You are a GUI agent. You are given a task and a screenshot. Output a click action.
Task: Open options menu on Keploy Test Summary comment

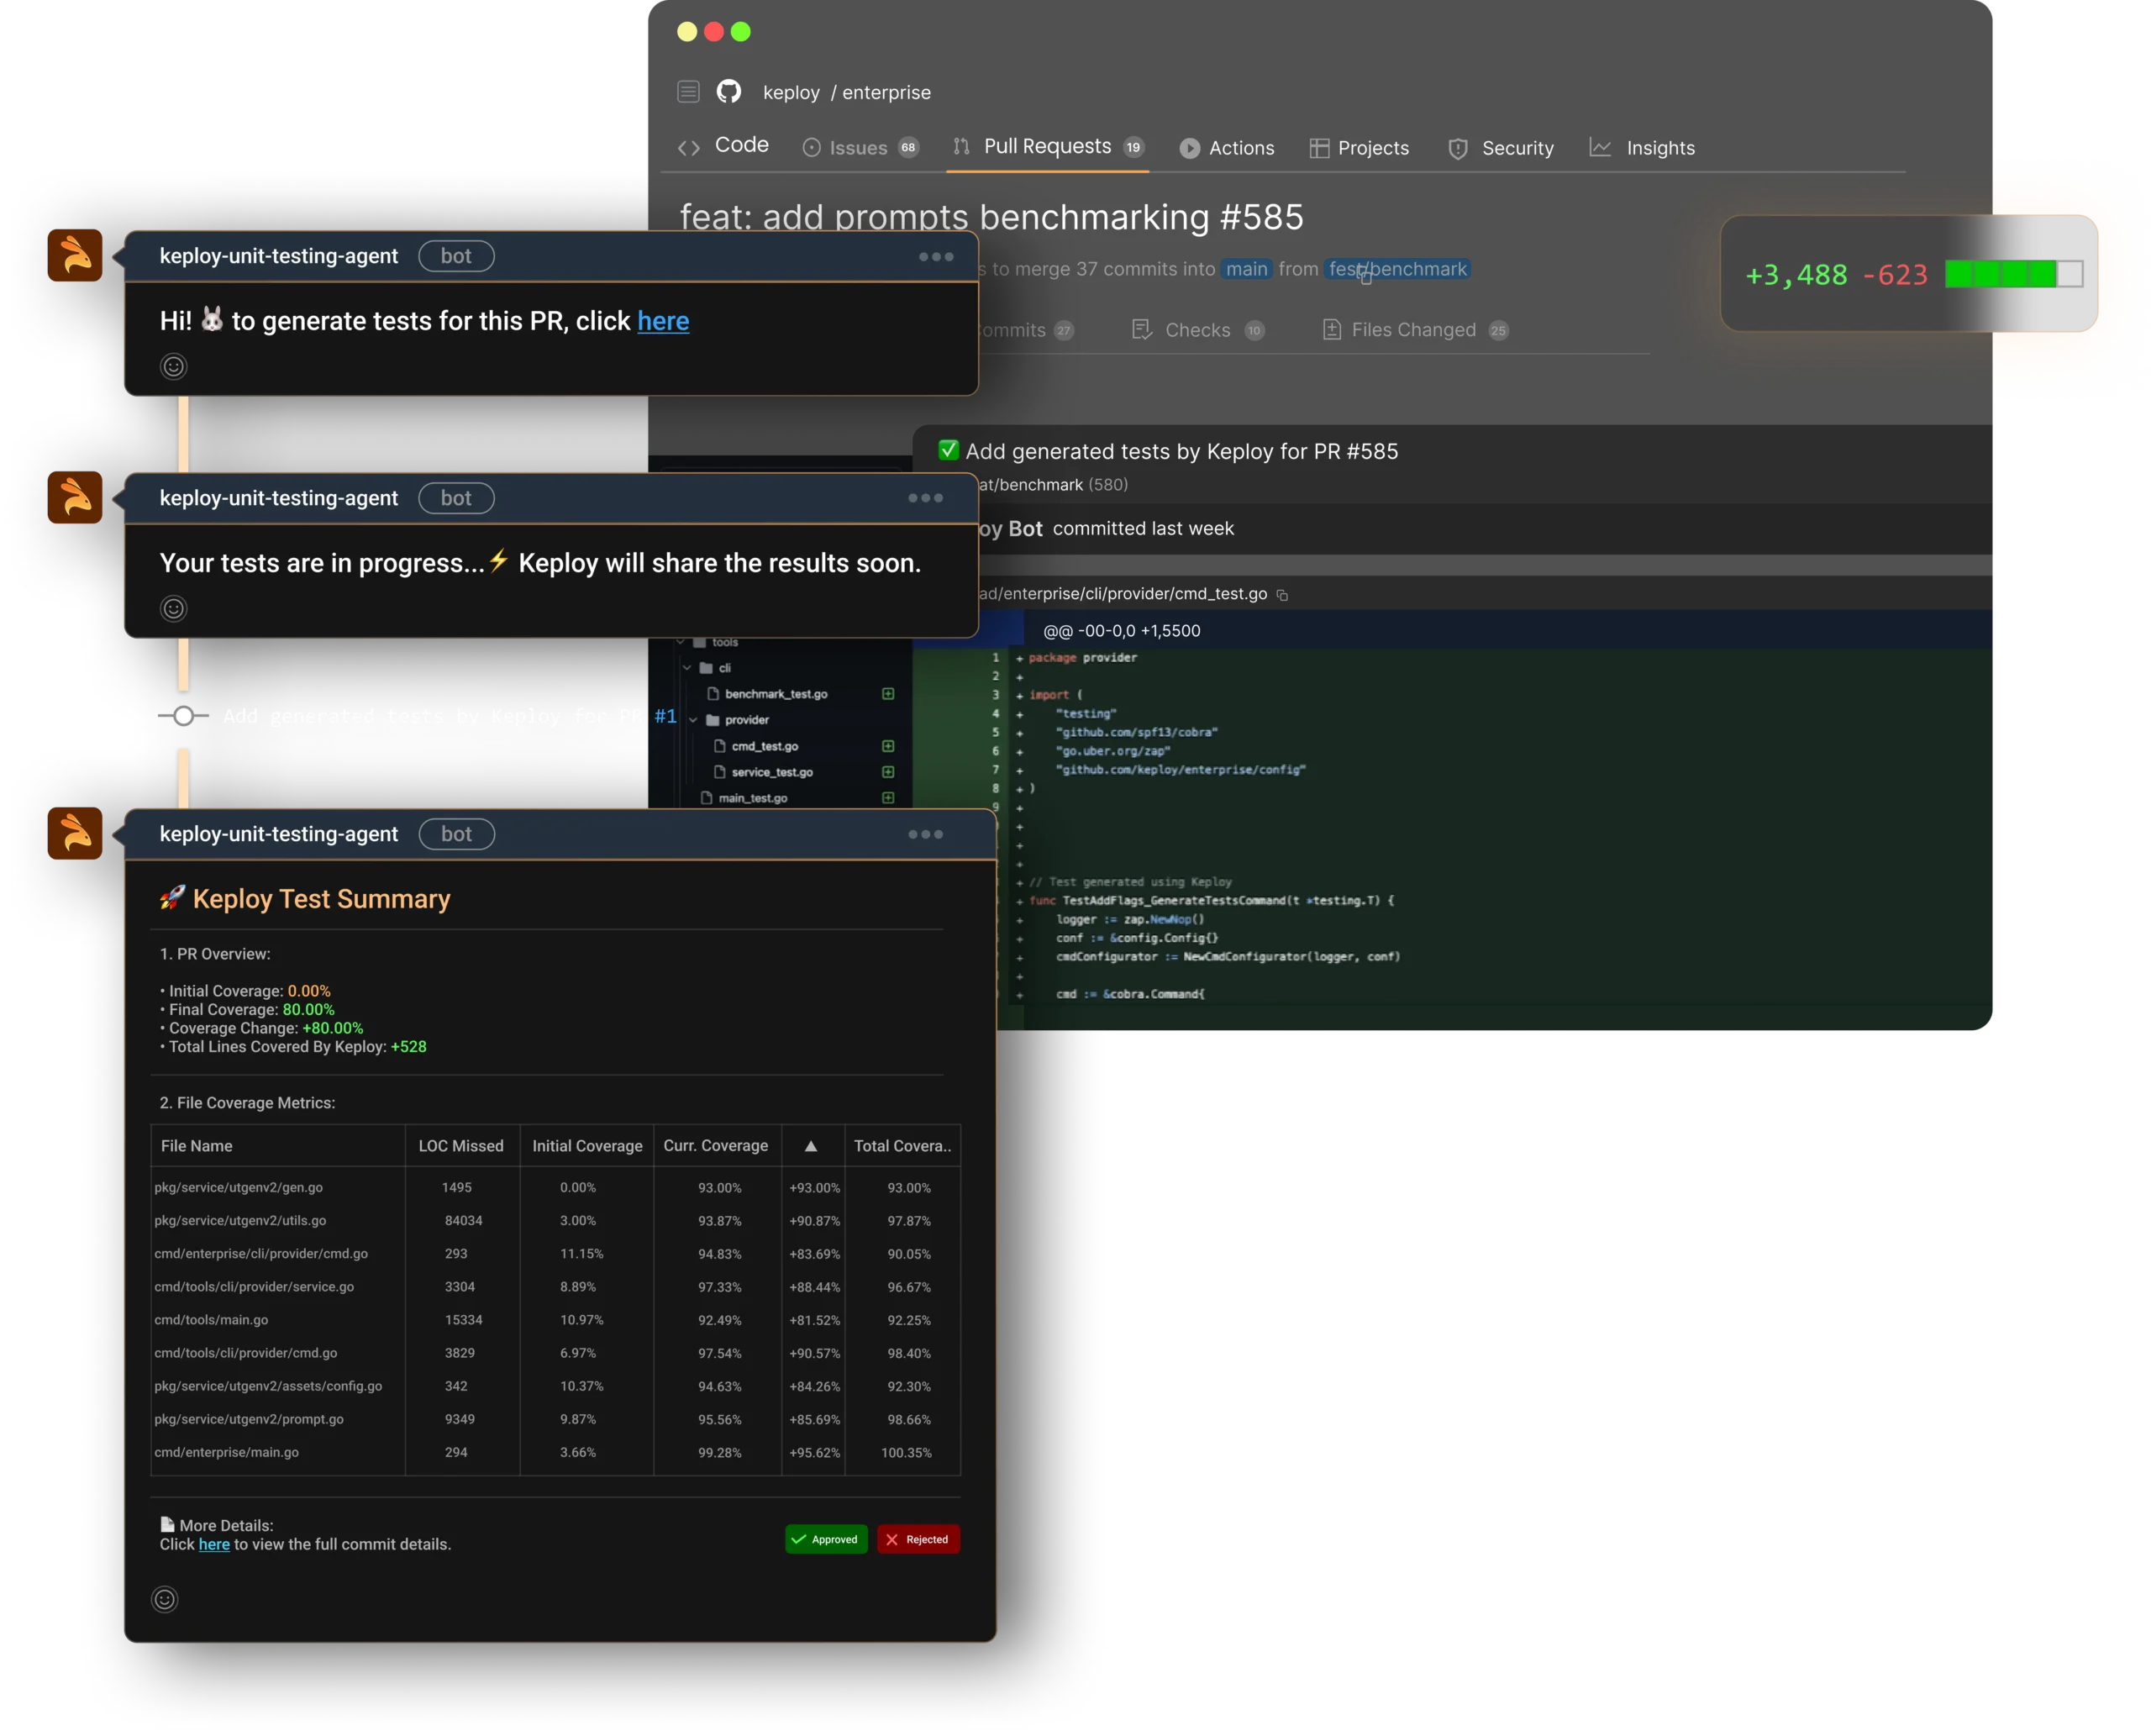[x=925, y=834]
